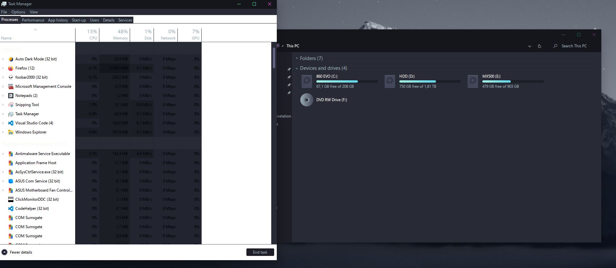The image size is (616, 268).
Task: Open the Options menu
Action: click(x=18, y=12)
